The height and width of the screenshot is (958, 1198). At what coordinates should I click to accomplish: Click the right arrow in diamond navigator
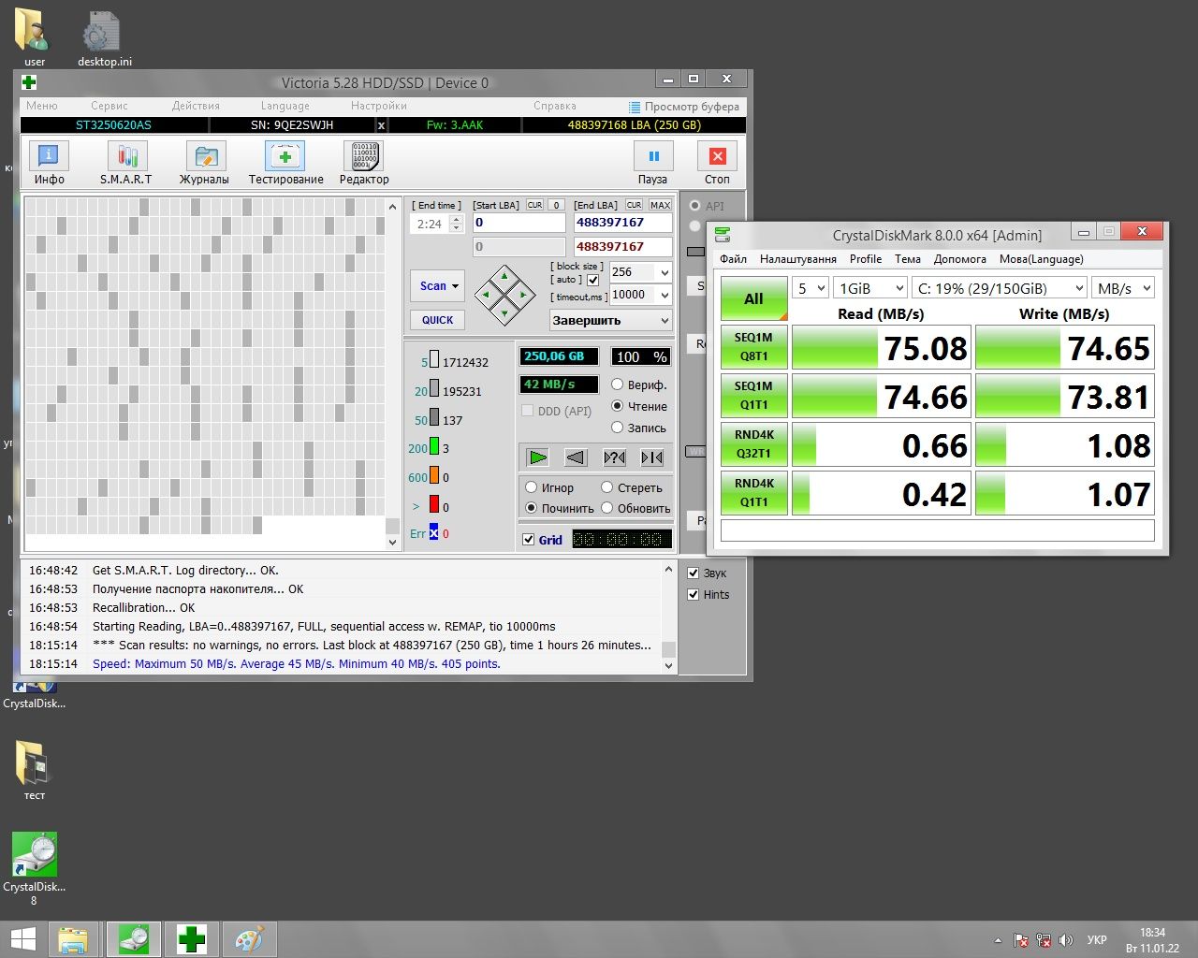point(522,296)
